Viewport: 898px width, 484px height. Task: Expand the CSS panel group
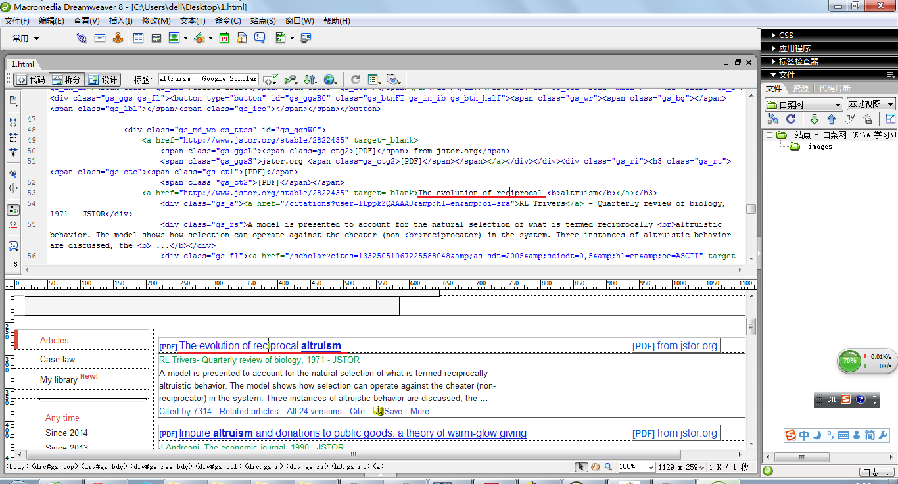[x=786, y=35]
